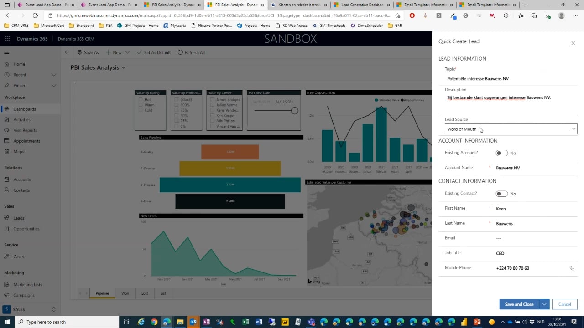The width and height of the screenshot is (584, 328).
Task: Open the browser extensions puzzle icon
Action: (506, 15)
